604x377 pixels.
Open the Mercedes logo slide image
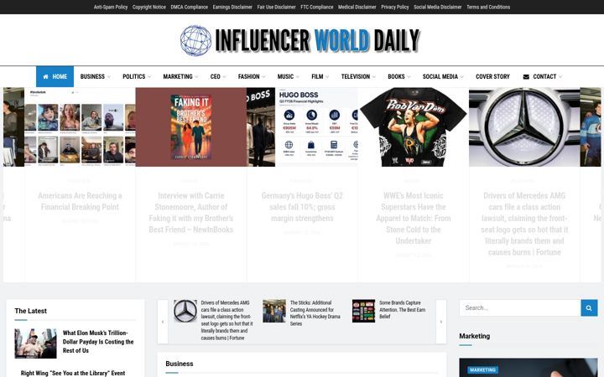click(x=524, y=127)
